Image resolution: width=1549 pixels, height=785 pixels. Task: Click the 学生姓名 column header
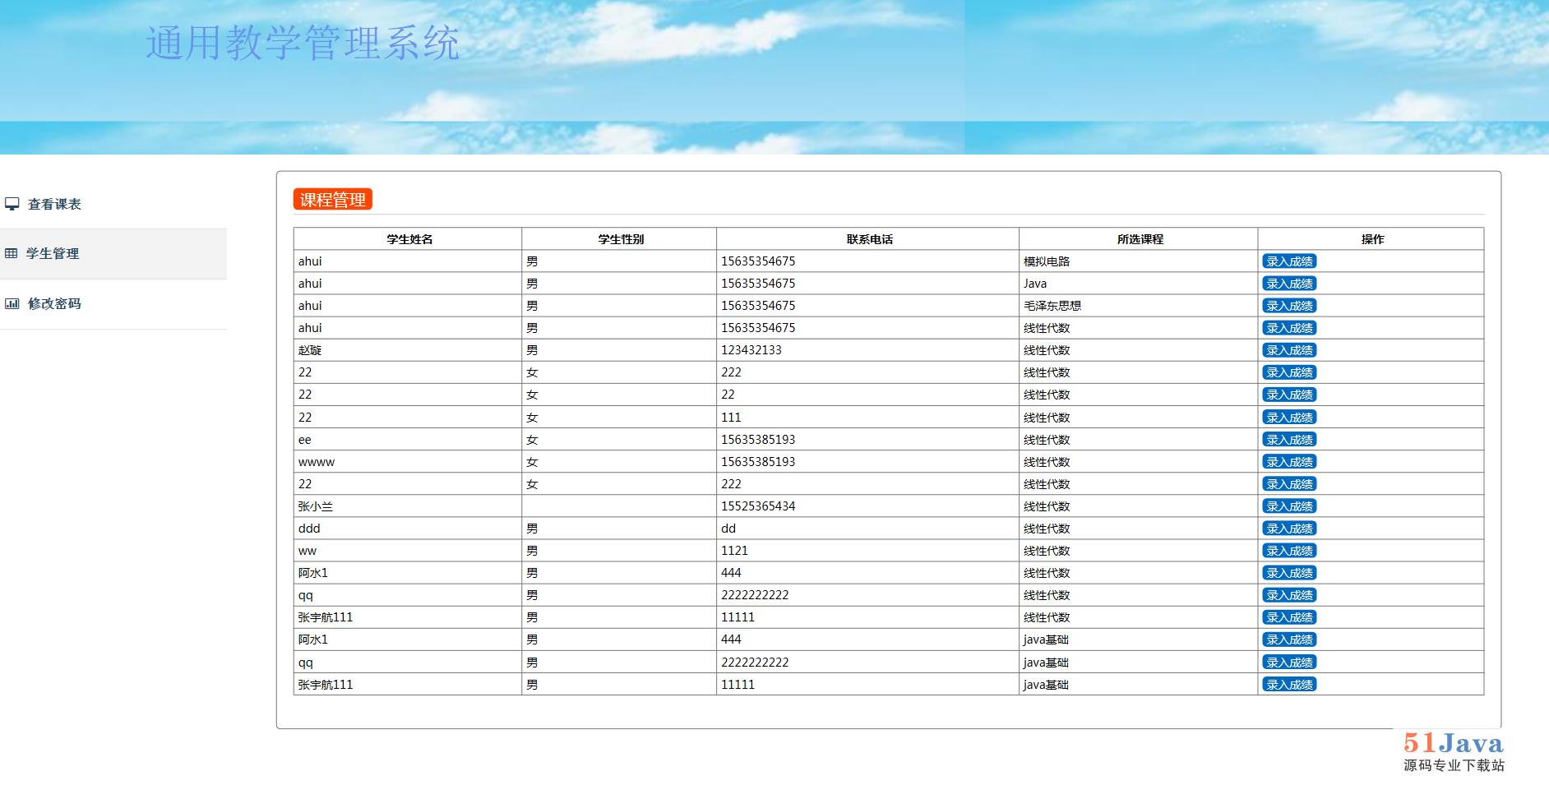tap(409, 239)
